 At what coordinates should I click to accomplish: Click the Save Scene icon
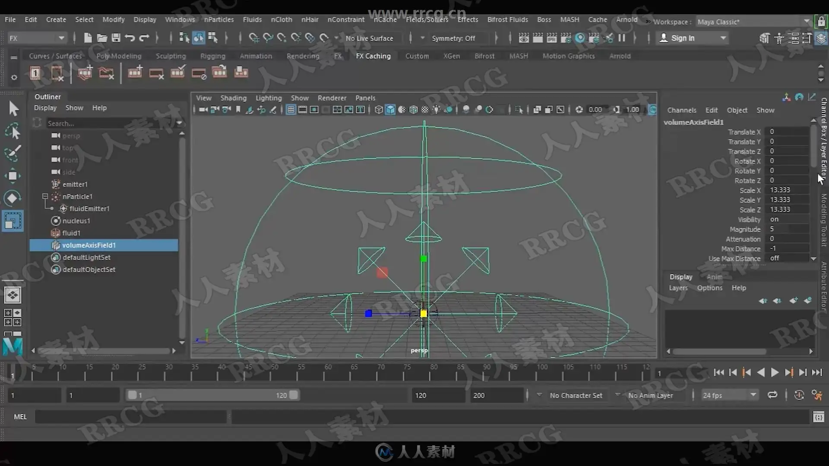point(116,38)
